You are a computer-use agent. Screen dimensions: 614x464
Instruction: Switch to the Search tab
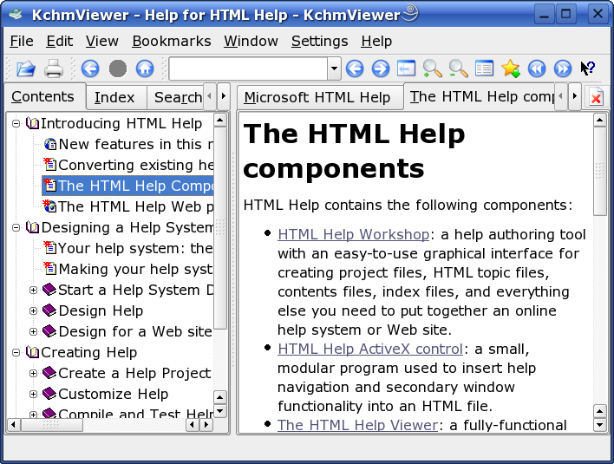175,97
